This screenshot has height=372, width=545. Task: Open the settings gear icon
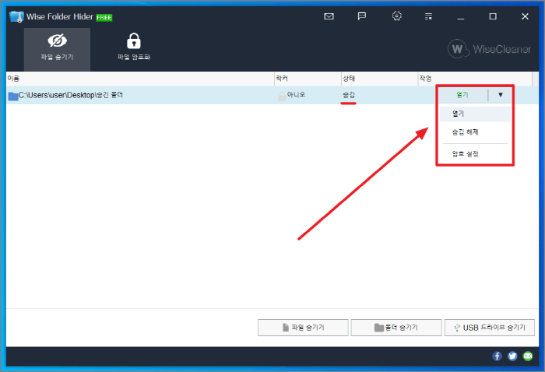[x=396, y=16]
